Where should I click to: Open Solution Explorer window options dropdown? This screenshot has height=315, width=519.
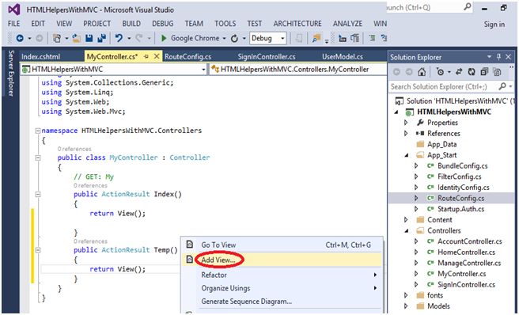489,57
